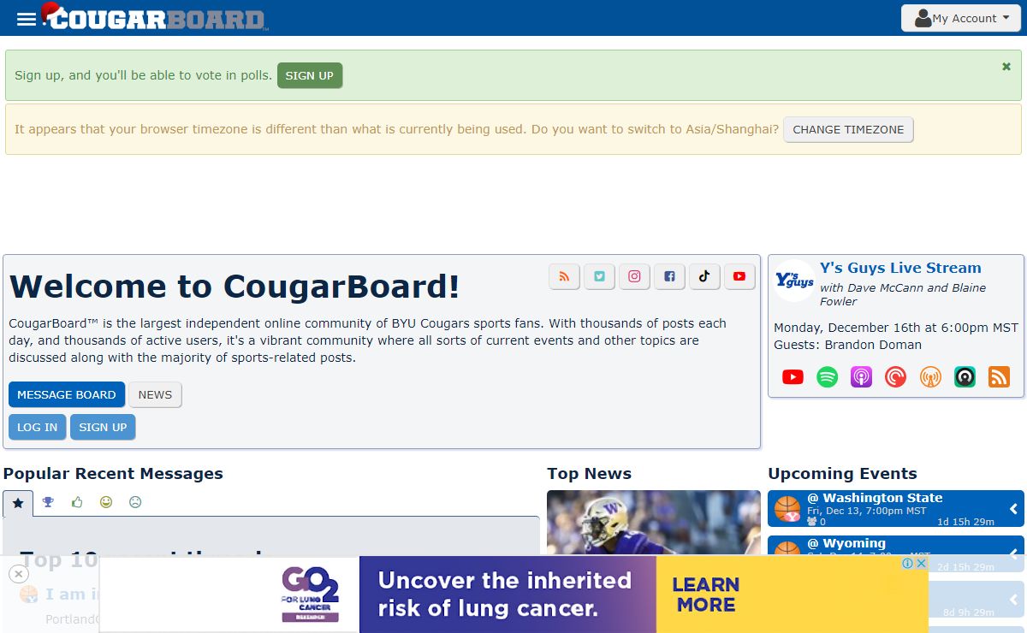Click the blue SIGN UP button below Message Board
Image resolution: width=1027 pixels, height=633 pixels.
(x=103, y=427)
